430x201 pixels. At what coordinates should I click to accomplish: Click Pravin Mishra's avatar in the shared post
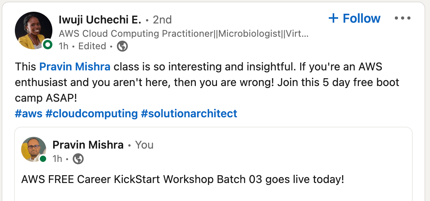(34, 149)
